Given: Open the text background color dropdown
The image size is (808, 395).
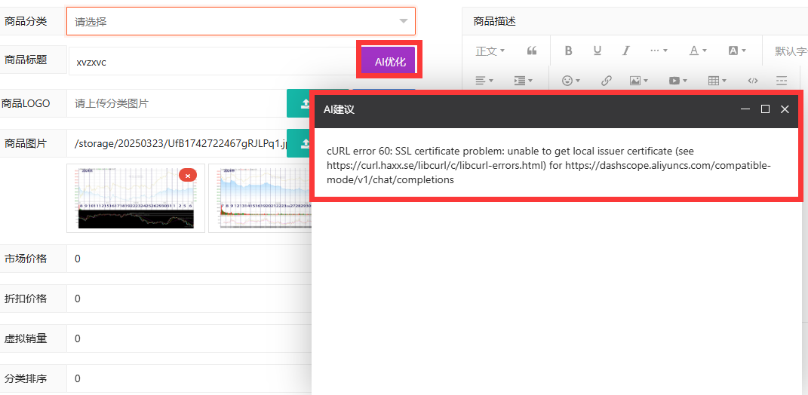Looking at the screenshot, I should pos(736,51).
